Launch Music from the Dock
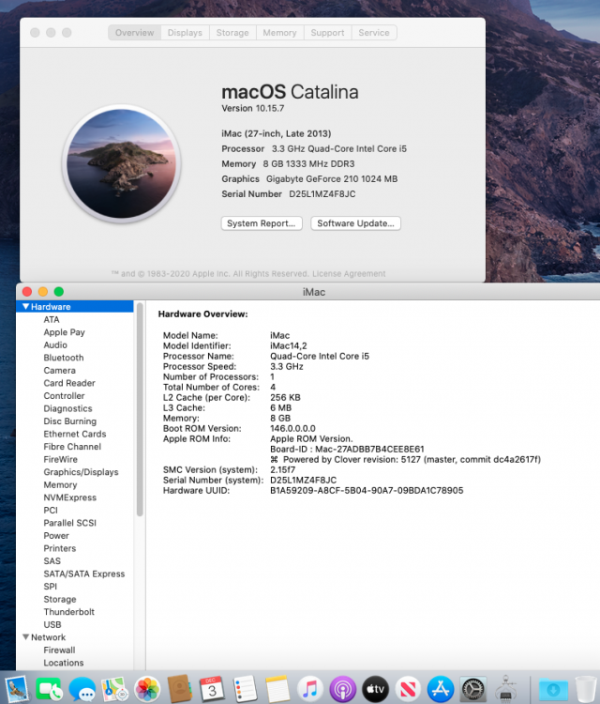The height and width of the screenshot is (704, 600). coord(310,689)
